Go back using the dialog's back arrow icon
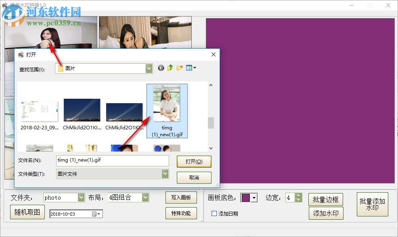Image resolution: width=398 pixels, height=237 pixels. pyautogui.click(x=161, y=68)
